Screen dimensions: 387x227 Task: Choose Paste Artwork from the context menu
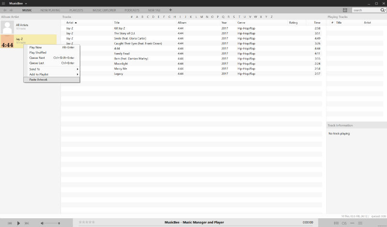coord(38,79)
